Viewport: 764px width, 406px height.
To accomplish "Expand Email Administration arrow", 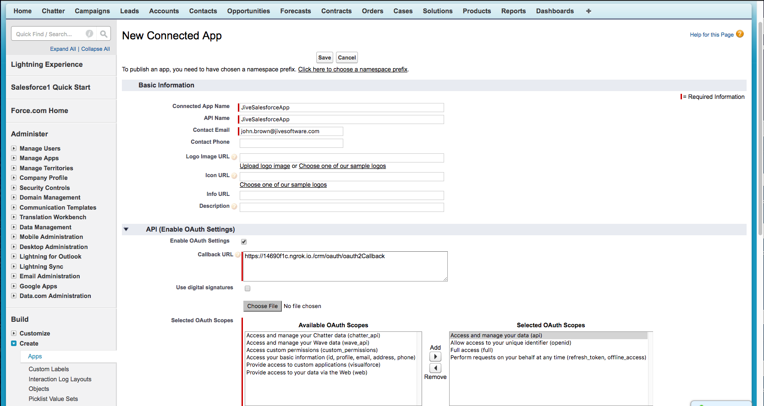I will tap(14, 276).
